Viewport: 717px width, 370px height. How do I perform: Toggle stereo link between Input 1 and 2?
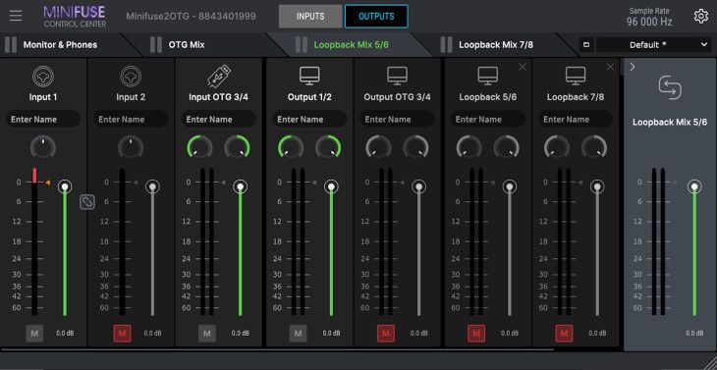[86, 201]
